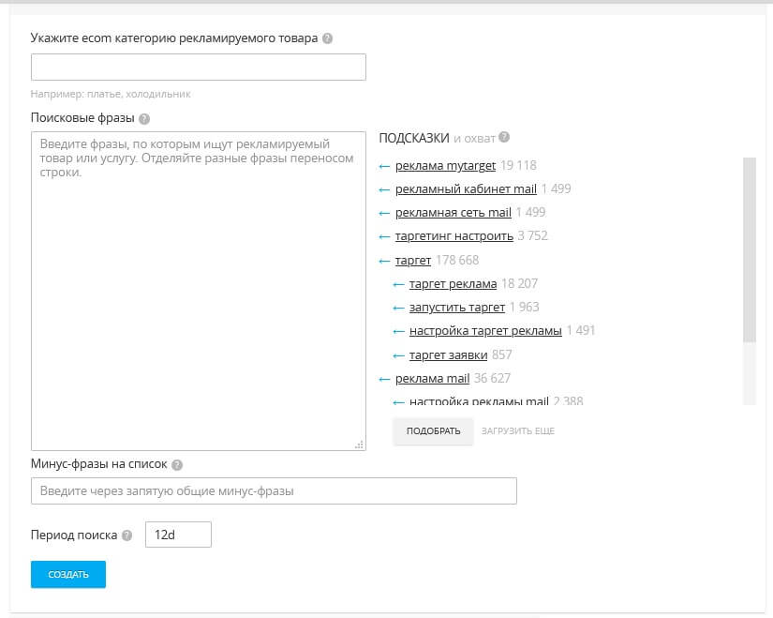Click the help icon near Период поиска

pos(128,535)
